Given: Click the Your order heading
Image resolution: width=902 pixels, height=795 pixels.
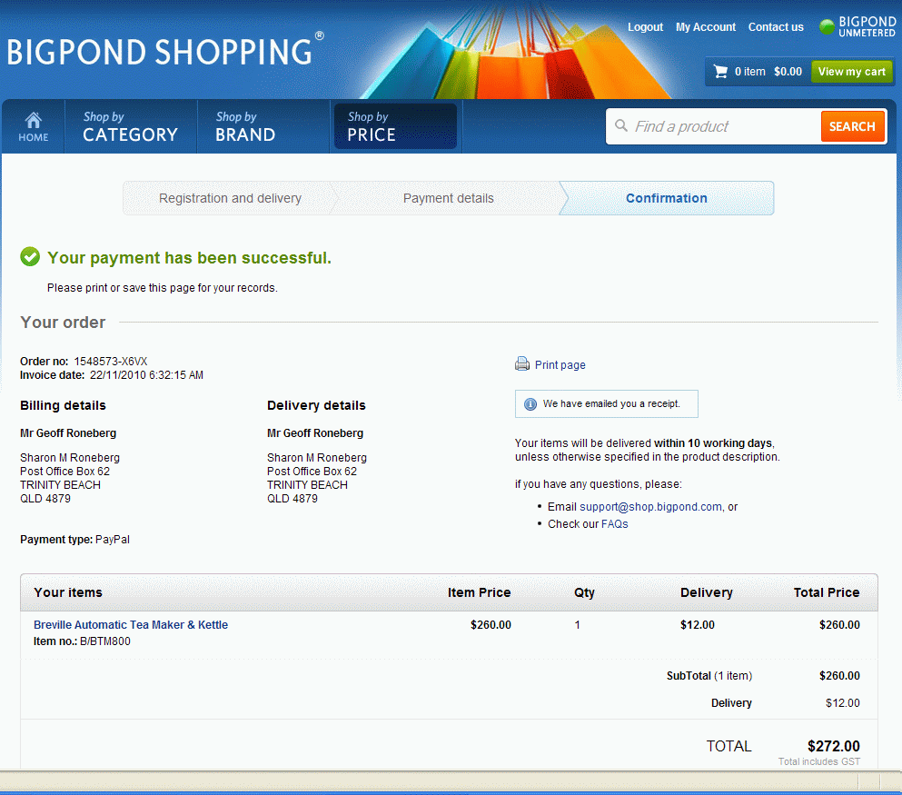Looking at the screenshot, I should click(63, 323).
